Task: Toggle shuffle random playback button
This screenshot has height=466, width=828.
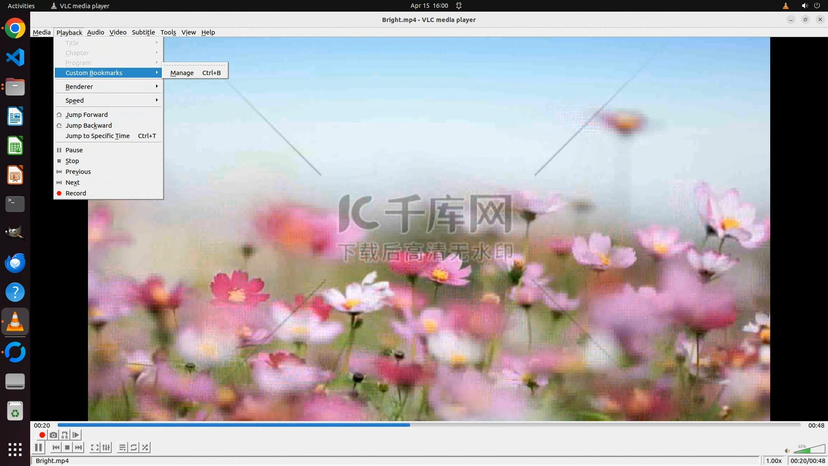Action: coord(145,447)
